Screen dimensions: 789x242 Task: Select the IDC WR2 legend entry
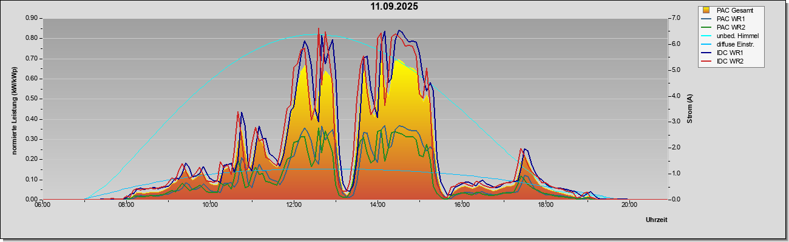[730, 61]
